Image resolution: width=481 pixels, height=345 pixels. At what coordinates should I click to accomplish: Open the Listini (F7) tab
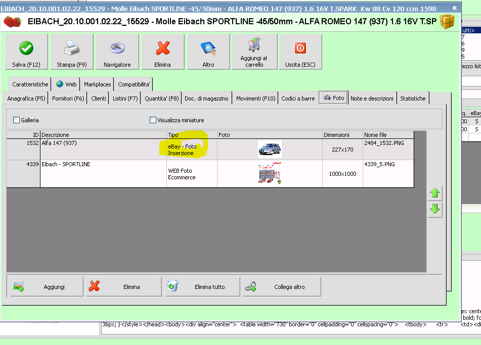tap(125, 98)
